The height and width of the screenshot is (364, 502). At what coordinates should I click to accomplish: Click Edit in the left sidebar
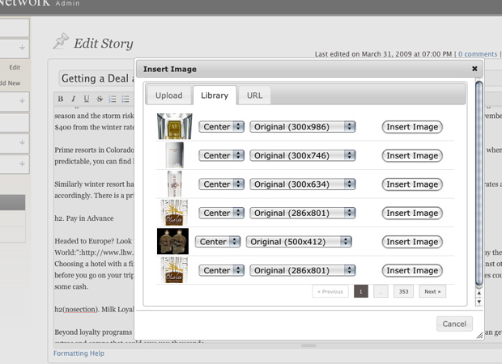pyautogui.click(x=15, y=67)
